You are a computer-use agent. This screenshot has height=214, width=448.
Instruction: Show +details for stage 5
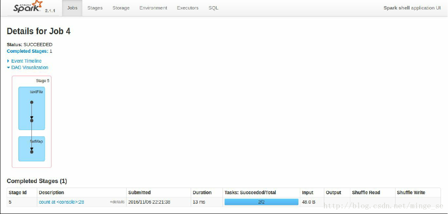pyautogui.click(x=117, y=202)
